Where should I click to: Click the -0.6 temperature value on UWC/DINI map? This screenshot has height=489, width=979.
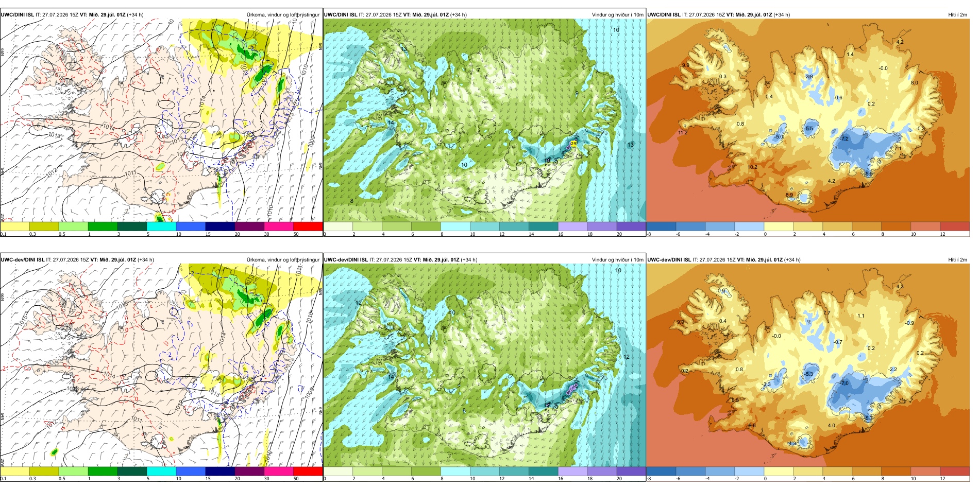coord(838,98)
